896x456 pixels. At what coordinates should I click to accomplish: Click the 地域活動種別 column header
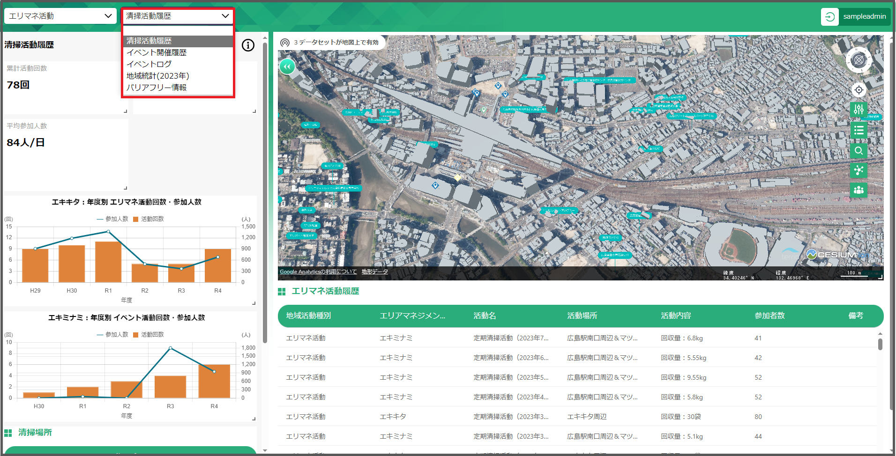tap(308, 316)
